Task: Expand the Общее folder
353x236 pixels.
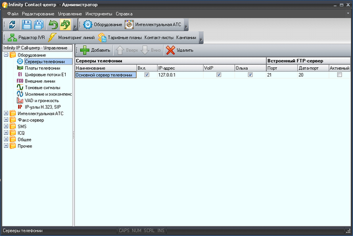Action: click(6, 139)
